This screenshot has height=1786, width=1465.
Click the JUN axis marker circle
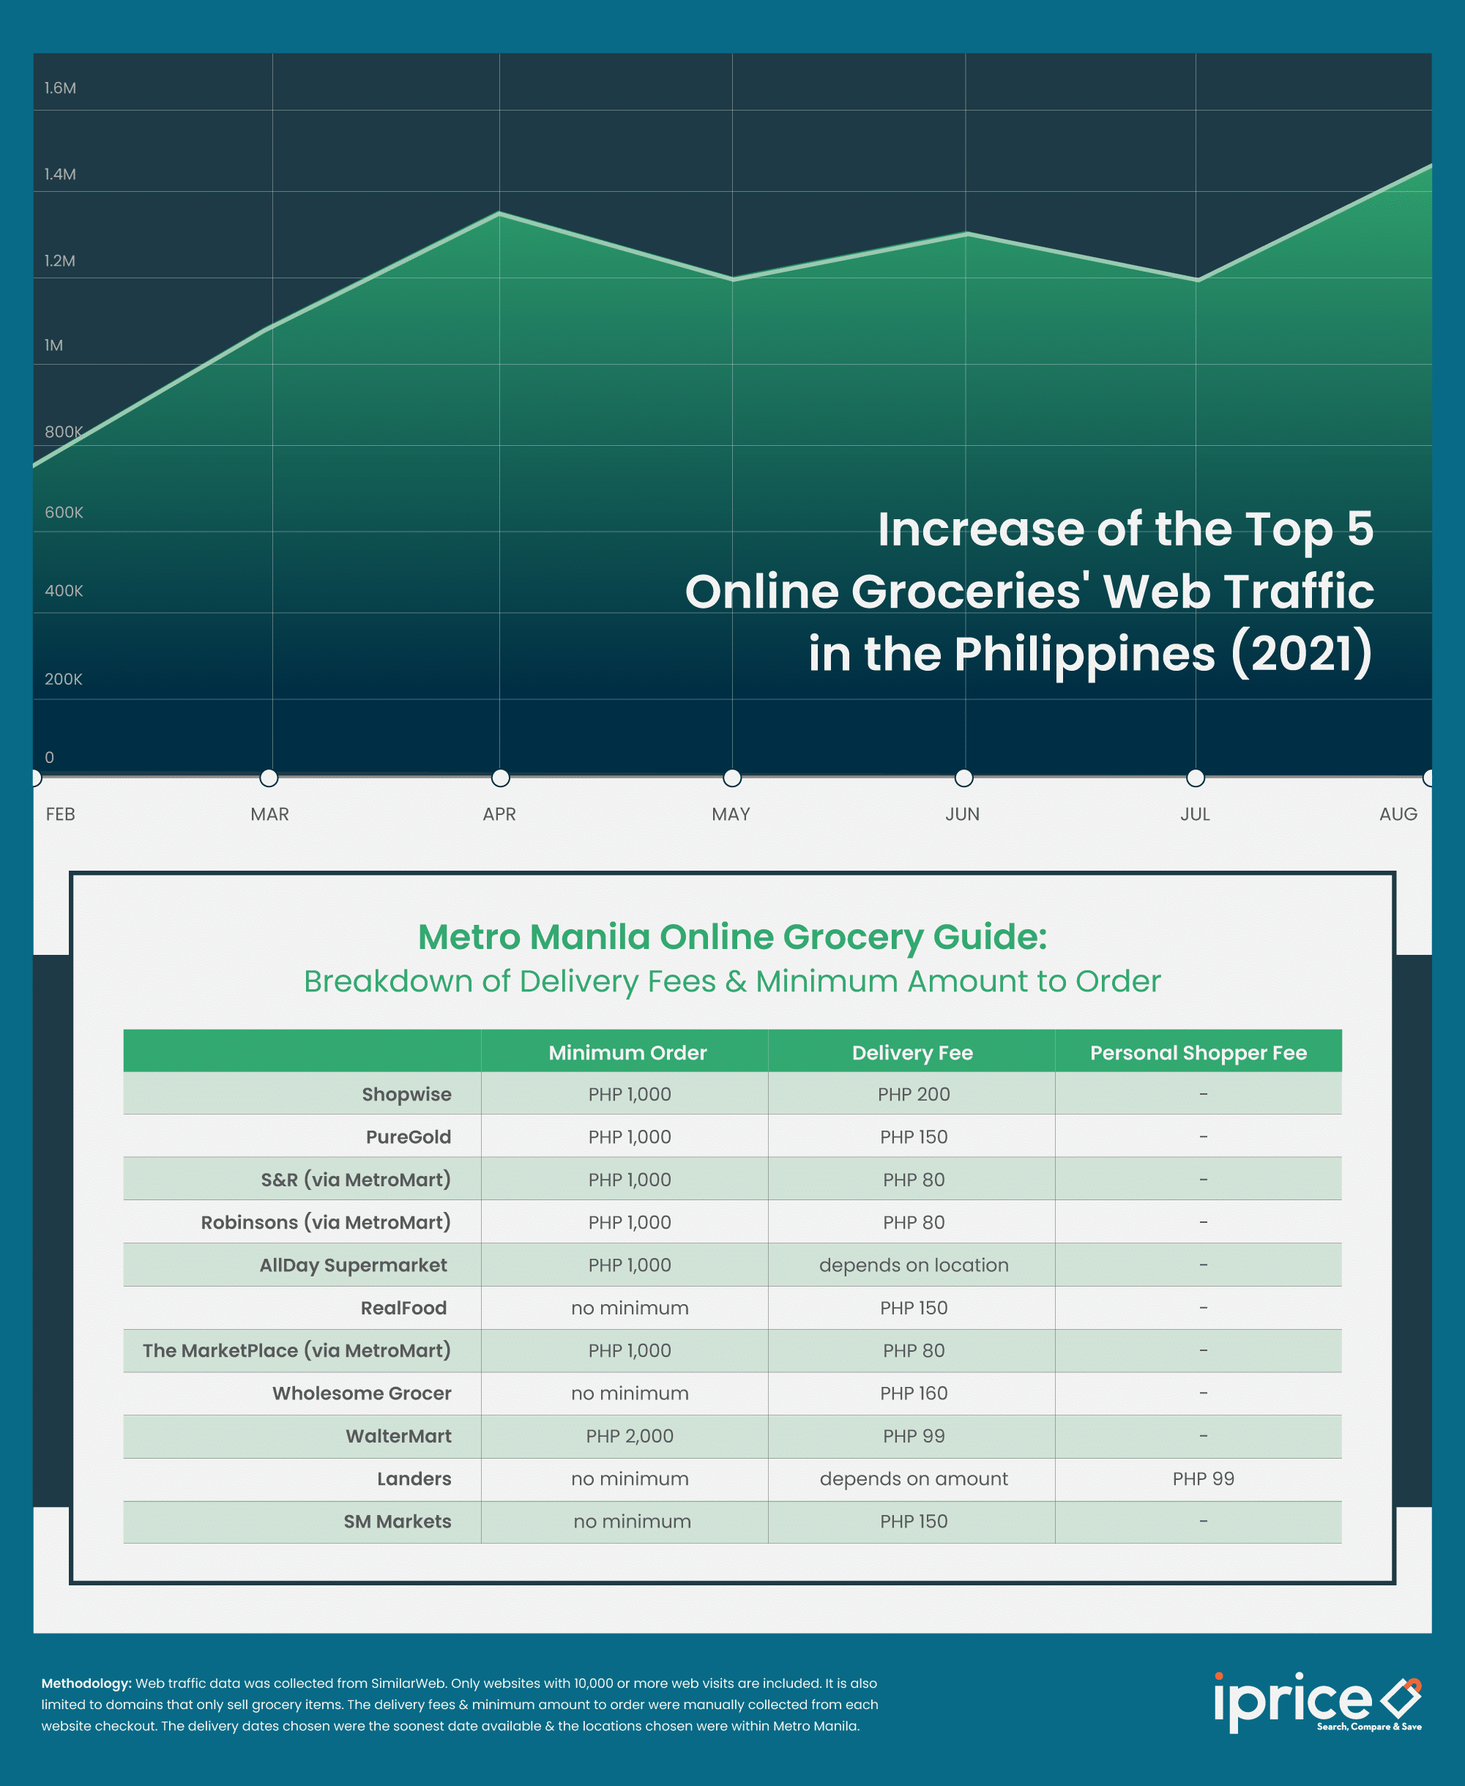[x=963, y=778]
